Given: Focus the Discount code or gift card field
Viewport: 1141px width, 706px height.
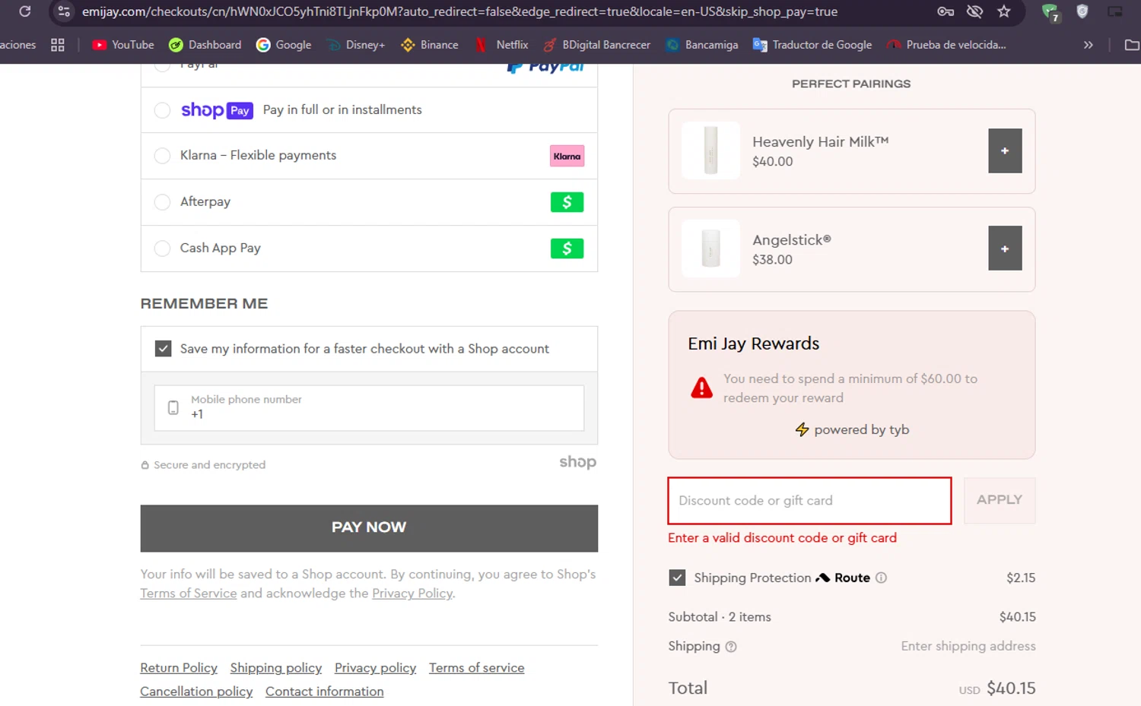Looking at the screenshot, I should (x=809, y=501).
